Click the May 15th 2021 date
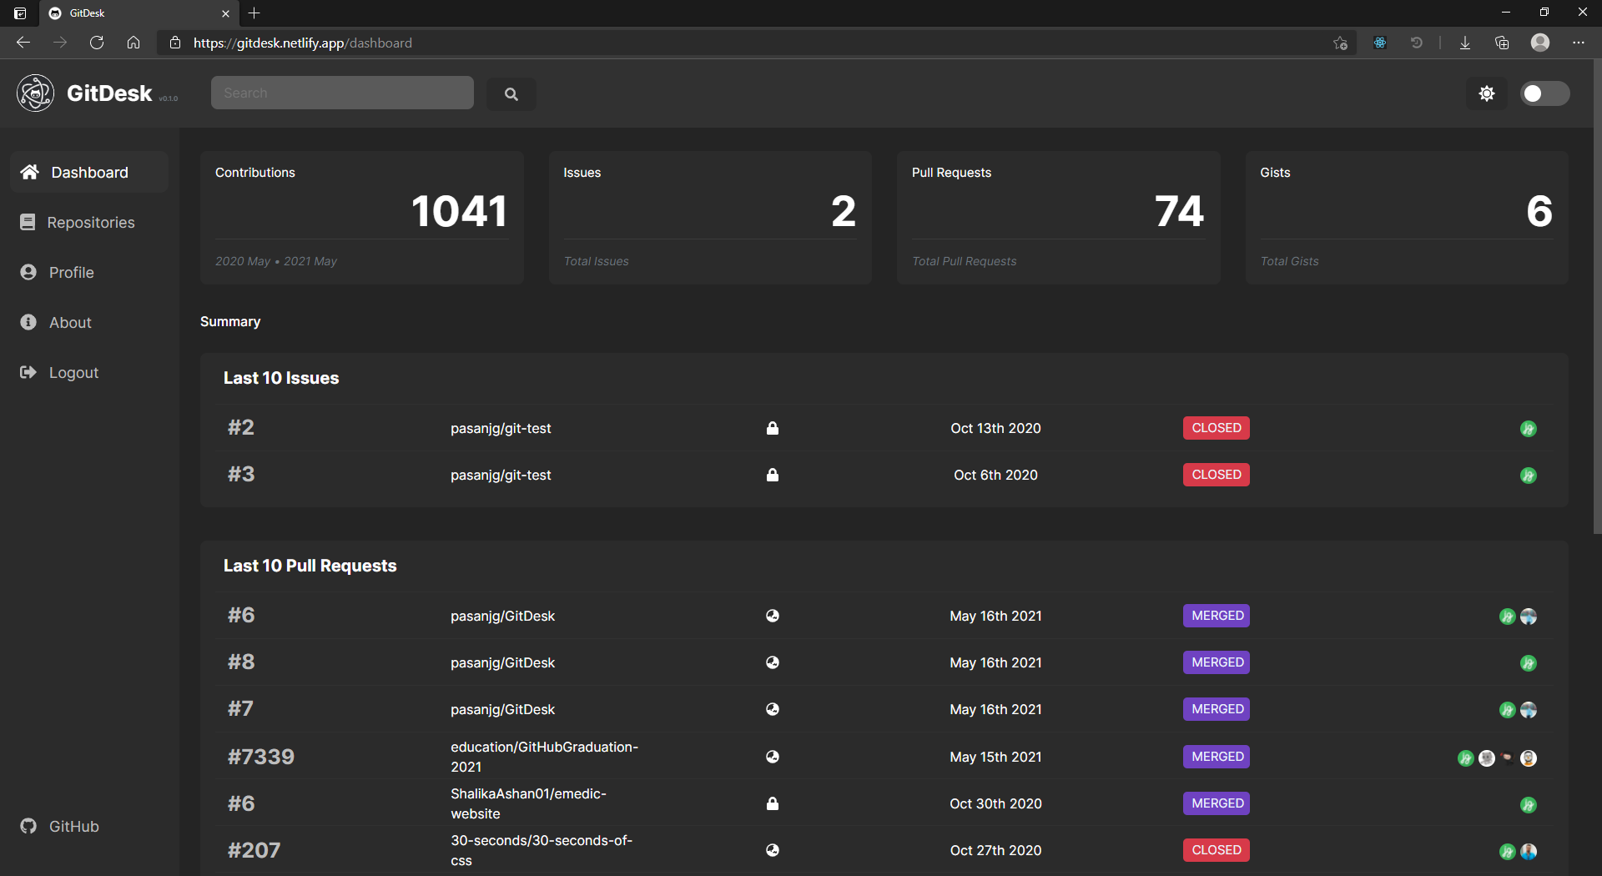This screenshot has width=1602, height=876. tap(995, 757)
